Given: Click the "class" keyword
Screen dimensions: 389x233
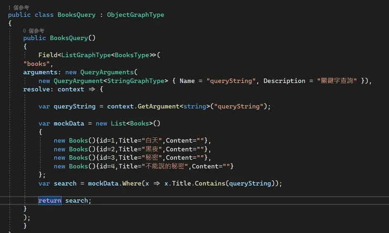Looking at the screenshot, I should point(44,15).
